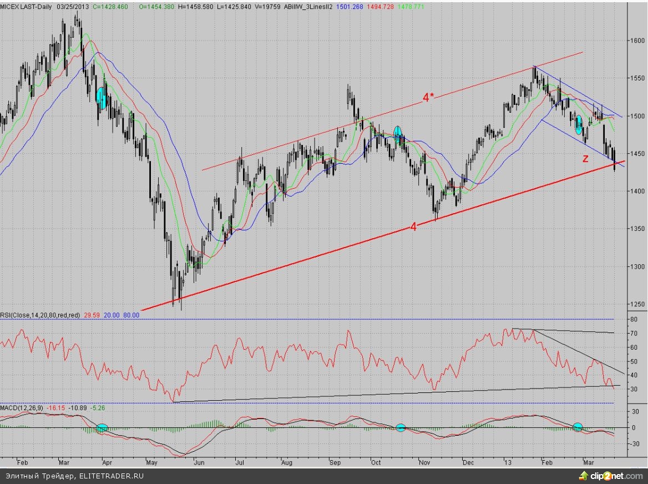
Task: Click the "13" year label on time axis
Action: pyautogui.click(x=507, y=462)
